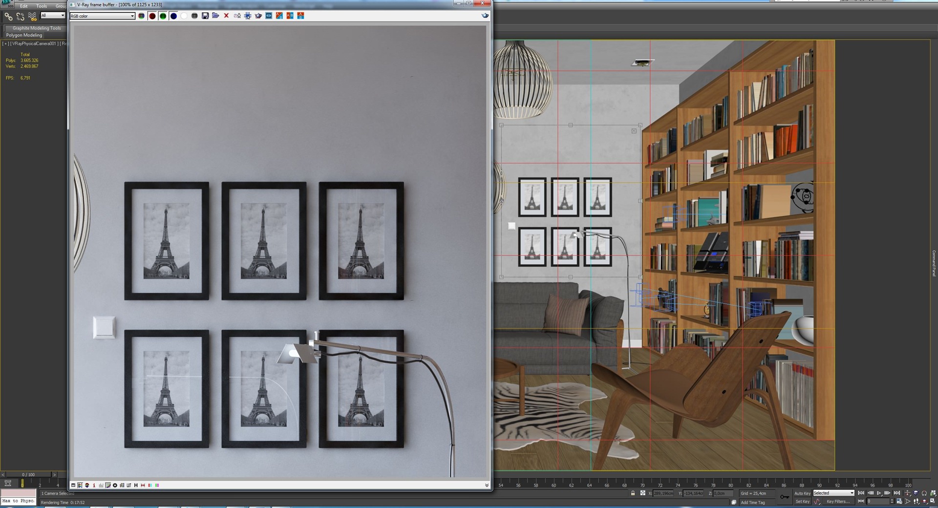This screenshot has width=938, height=508.
Task: Go to end of animation
Action: [x=896, y=493]
